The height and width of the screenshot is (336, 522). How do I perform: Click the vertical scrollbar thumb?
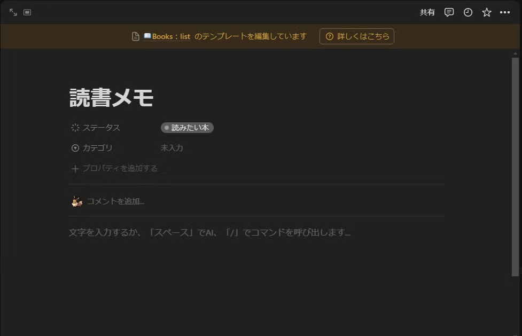point(516,167)
